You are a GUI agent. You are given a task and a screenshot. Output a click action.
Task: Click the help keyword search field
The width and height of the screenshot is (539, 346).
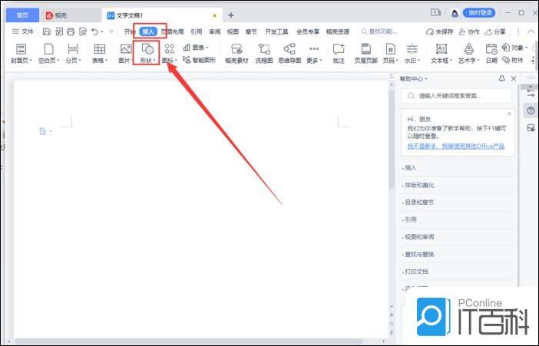457,96
